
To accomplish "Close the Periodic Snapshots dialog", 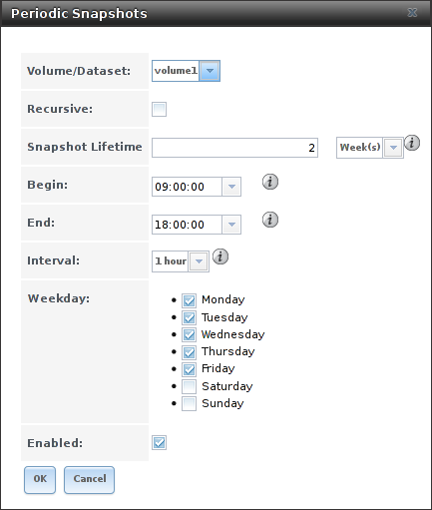I will point(412,13).
